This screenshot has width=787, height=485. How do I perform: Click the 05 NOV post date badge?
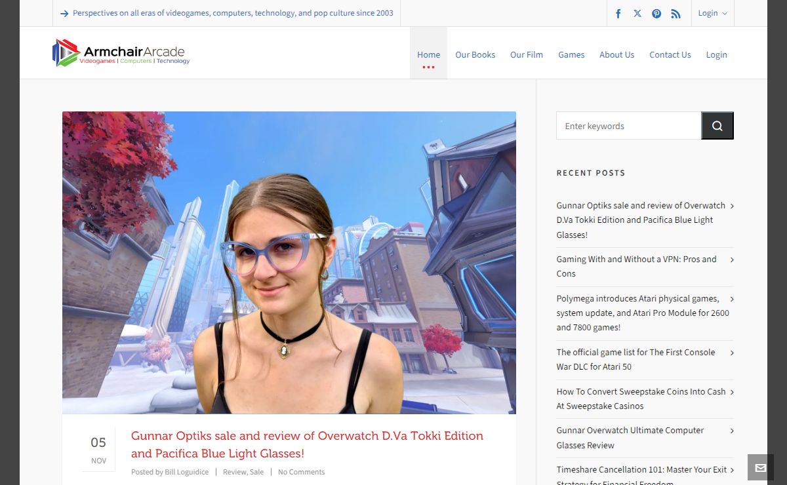point(98,450)
